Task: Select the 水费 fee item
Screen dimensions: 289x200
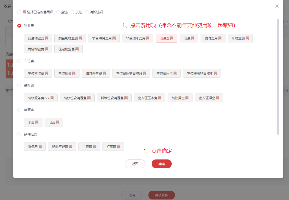Action: [33, 122]
